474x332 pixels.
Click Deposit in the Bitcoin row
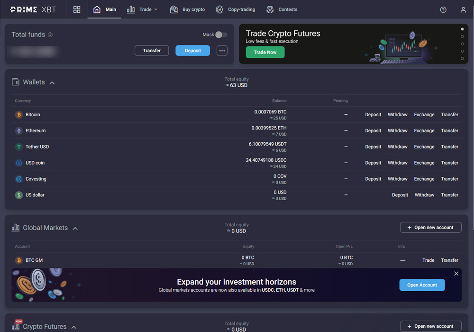(x=373, y=115)
